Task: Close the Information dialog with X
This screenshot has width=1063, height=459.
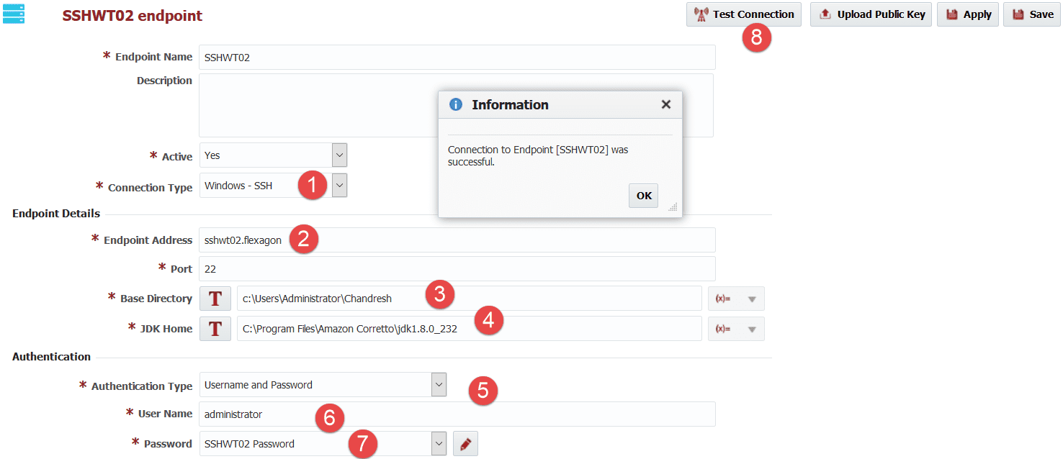Action: tap(665, 104)
